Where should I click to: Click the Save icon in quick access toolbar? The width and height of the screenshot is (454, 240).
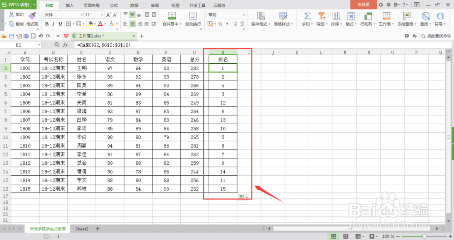coord(12,36)
